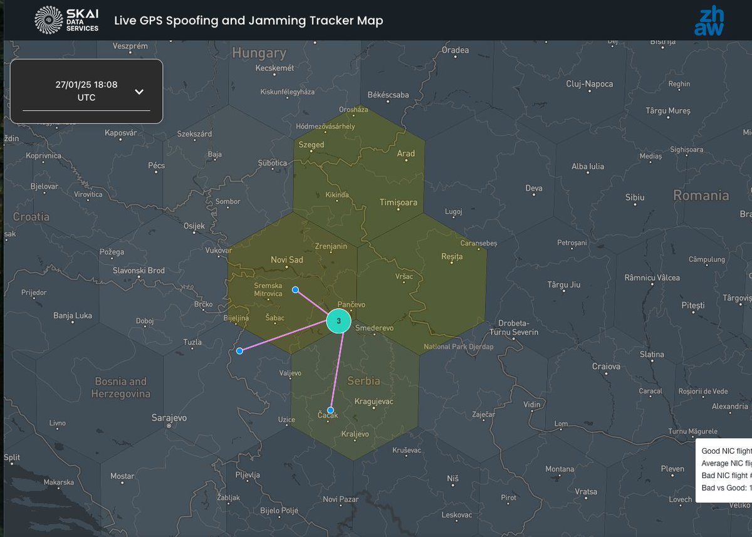Click the Vidin city label
752x537 pixels.
531,405
